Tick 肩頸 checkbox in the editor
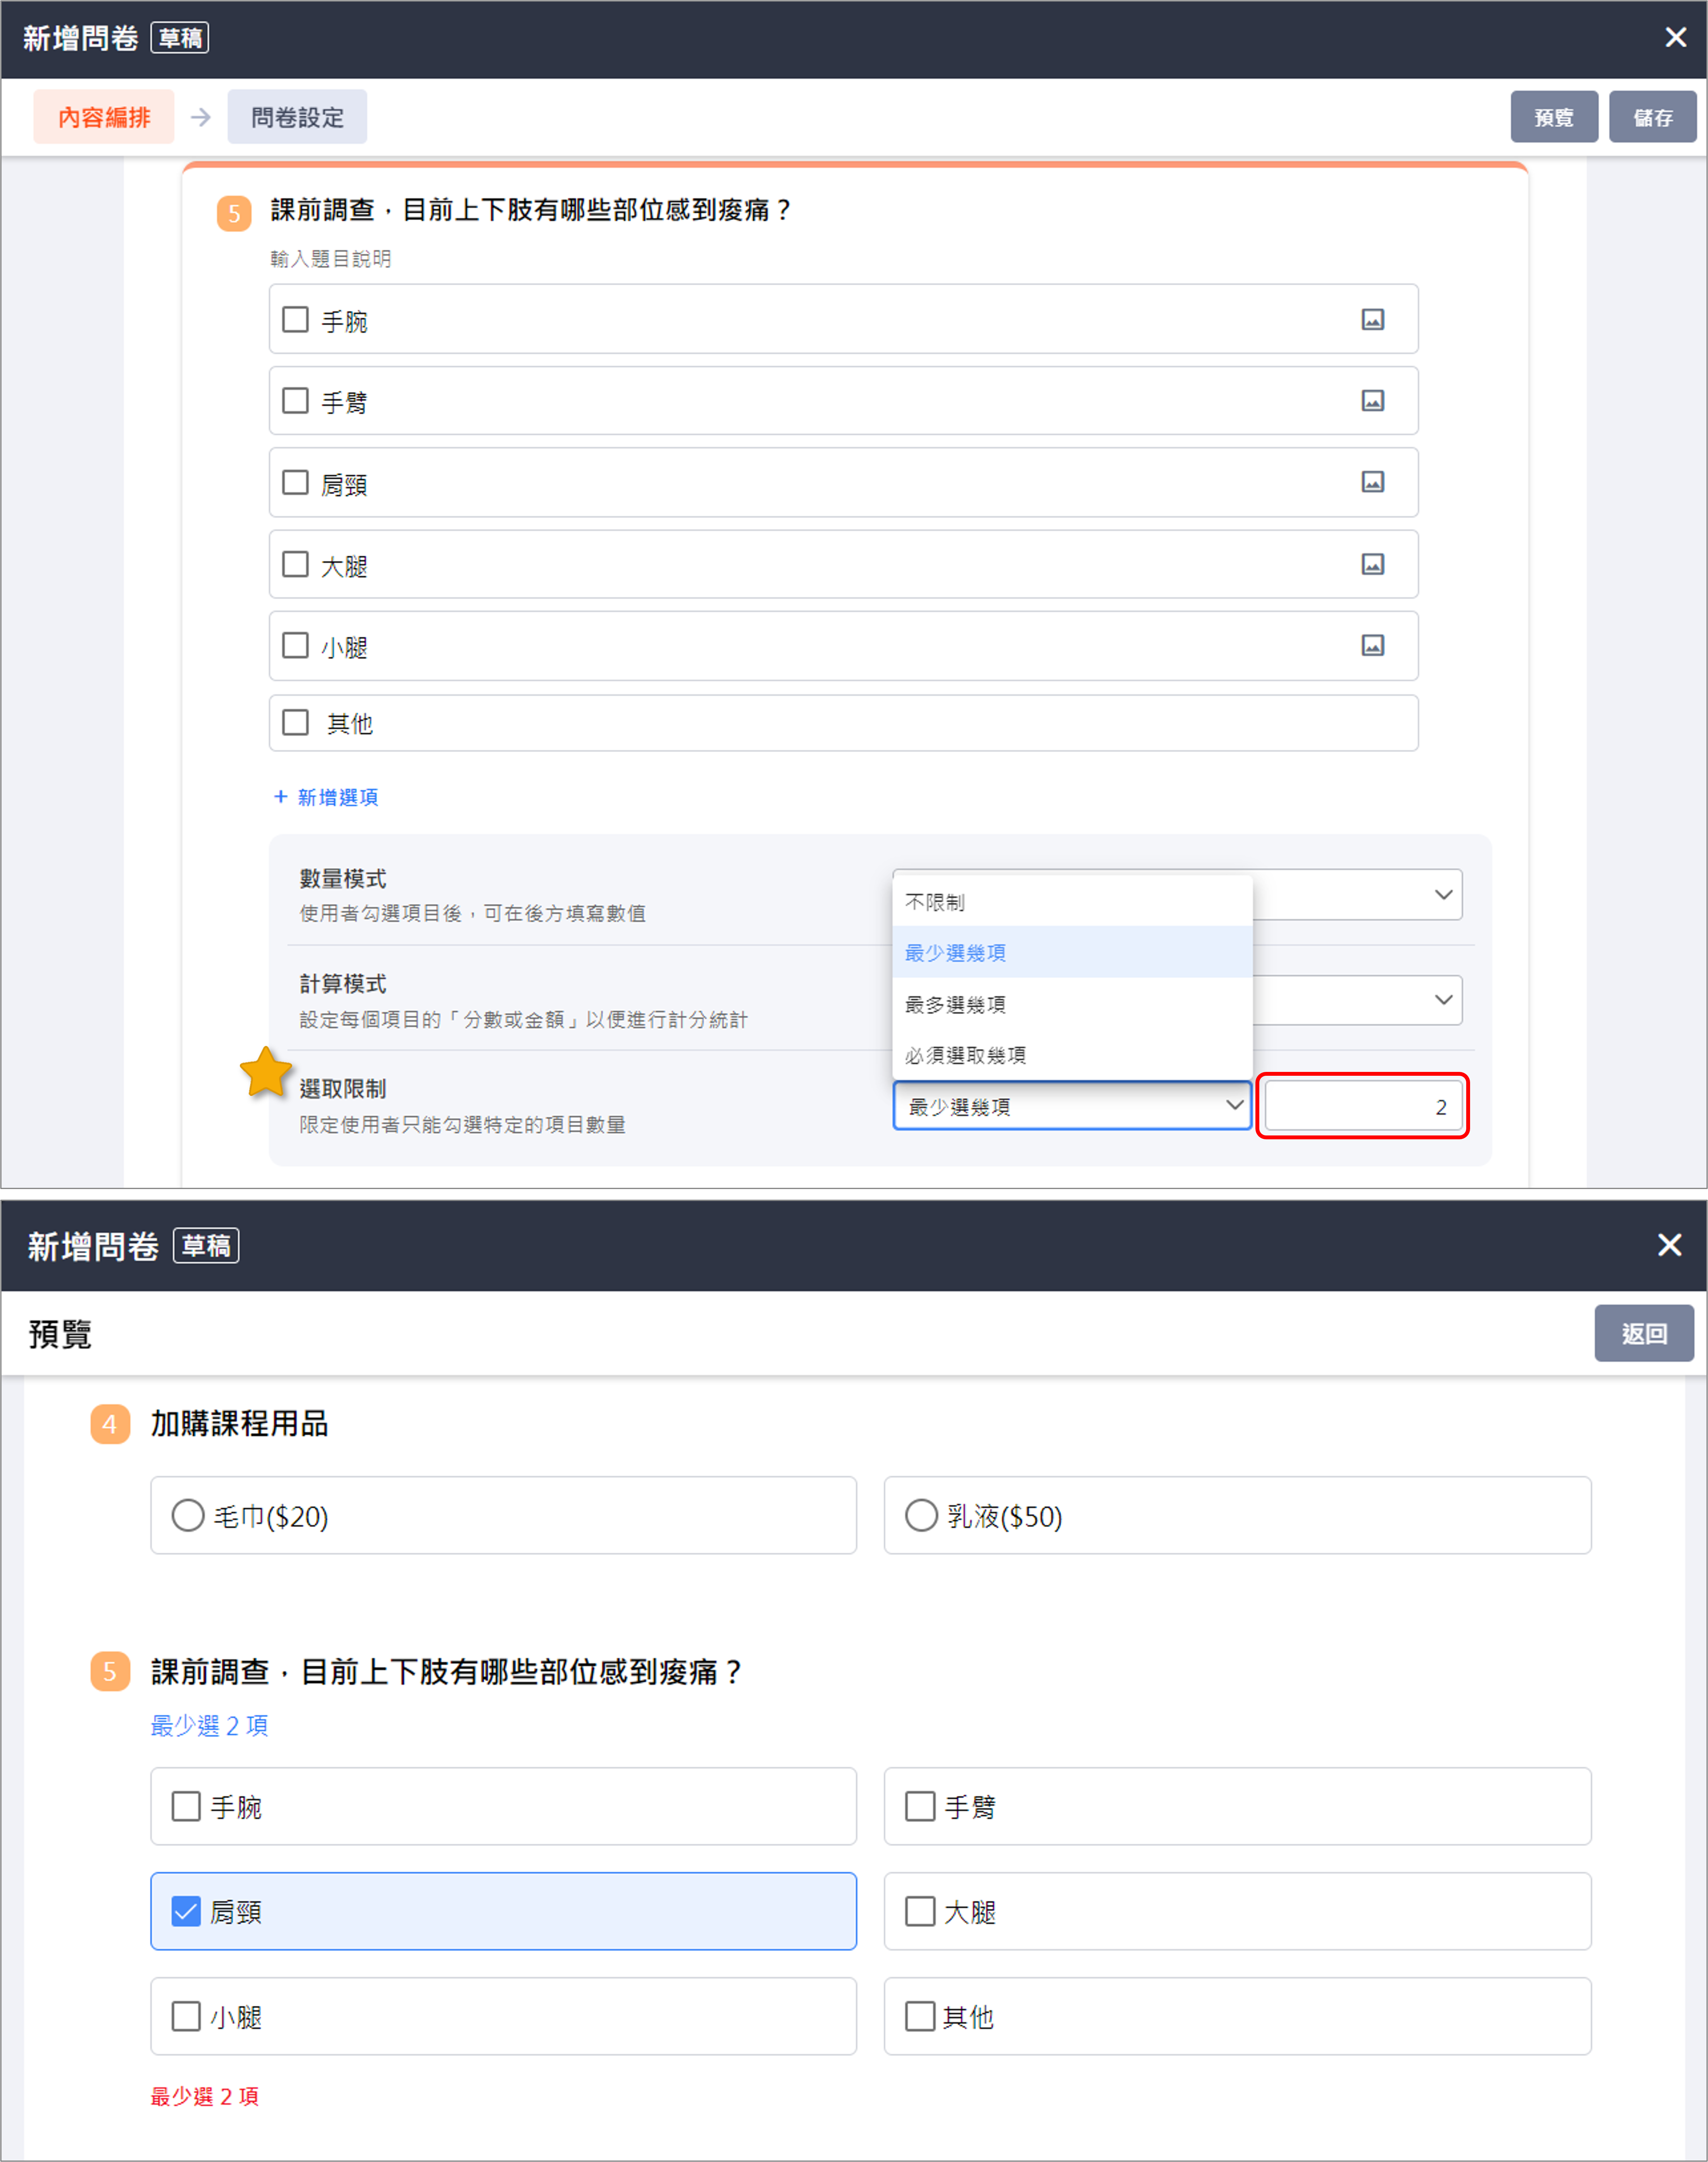The height and width of the screenshot is (2162, 1708). coord(295,482)
